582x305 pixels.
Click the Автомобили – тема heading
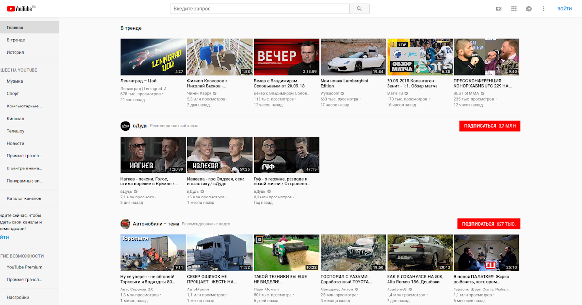coord(156,224)
